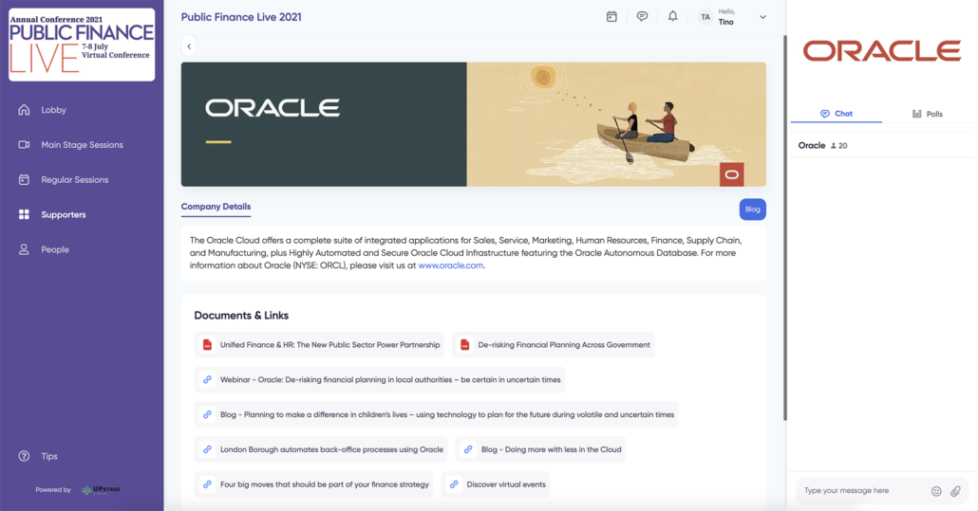Click the emoji smiley icon in chat box
The image size is (978, 511).
936,491
